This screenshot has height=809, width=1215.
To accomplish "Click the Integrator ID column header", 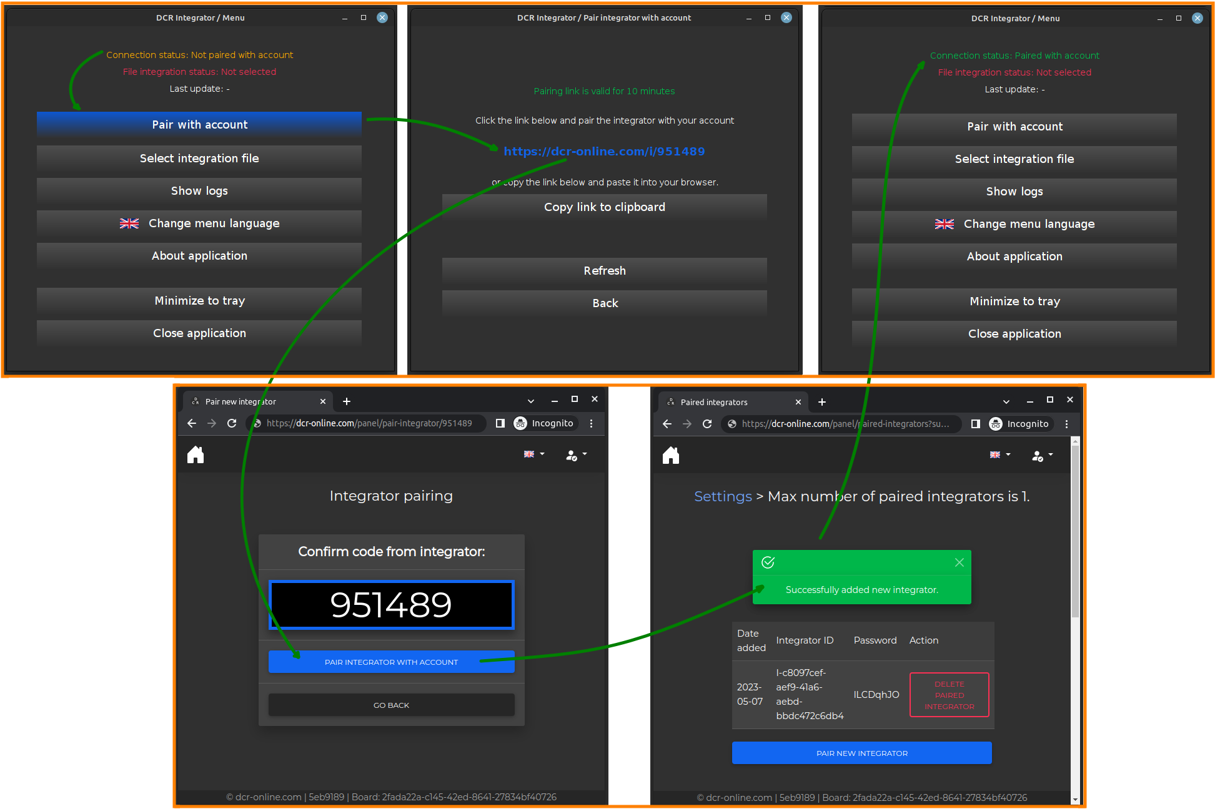I will pyautogui.click(x=805, y=640).
